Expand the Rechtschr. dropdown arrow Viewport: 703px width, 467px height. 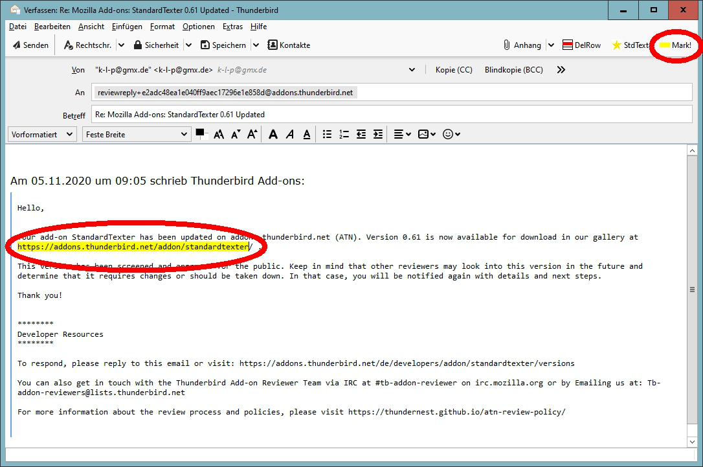[x=122, y=45]
